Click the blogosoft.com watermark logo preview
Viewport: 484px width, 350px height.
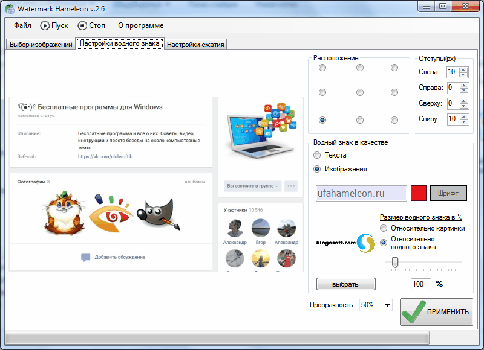(x=345, y=243)
